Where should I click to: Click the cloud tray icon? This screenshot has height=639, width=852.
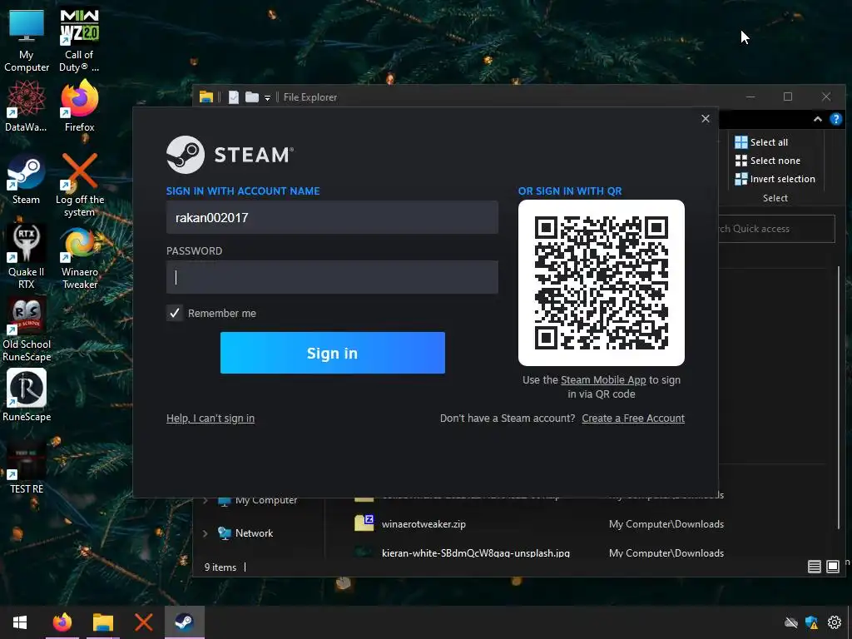(x=791, y=622)
